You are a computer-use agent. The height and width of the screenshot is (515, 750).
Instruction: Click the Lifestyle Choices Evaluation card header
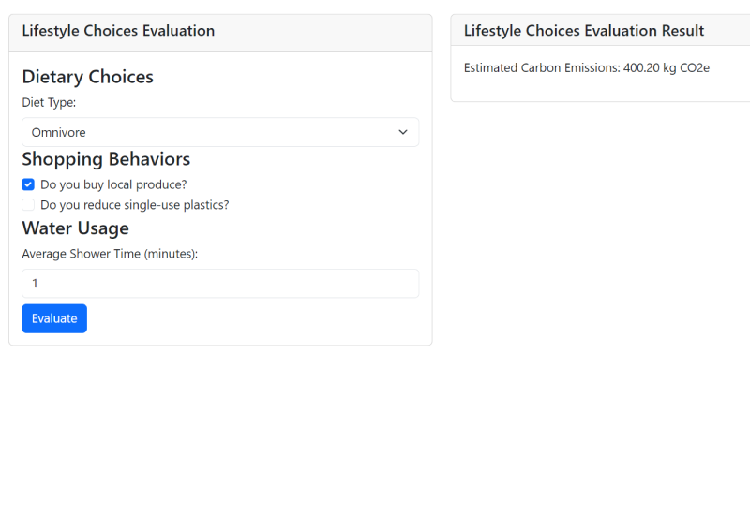118,31
